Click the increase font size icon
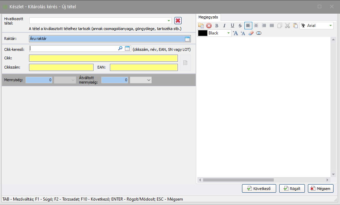The height and width of the screenshot is (205, 340). (235, 33)
